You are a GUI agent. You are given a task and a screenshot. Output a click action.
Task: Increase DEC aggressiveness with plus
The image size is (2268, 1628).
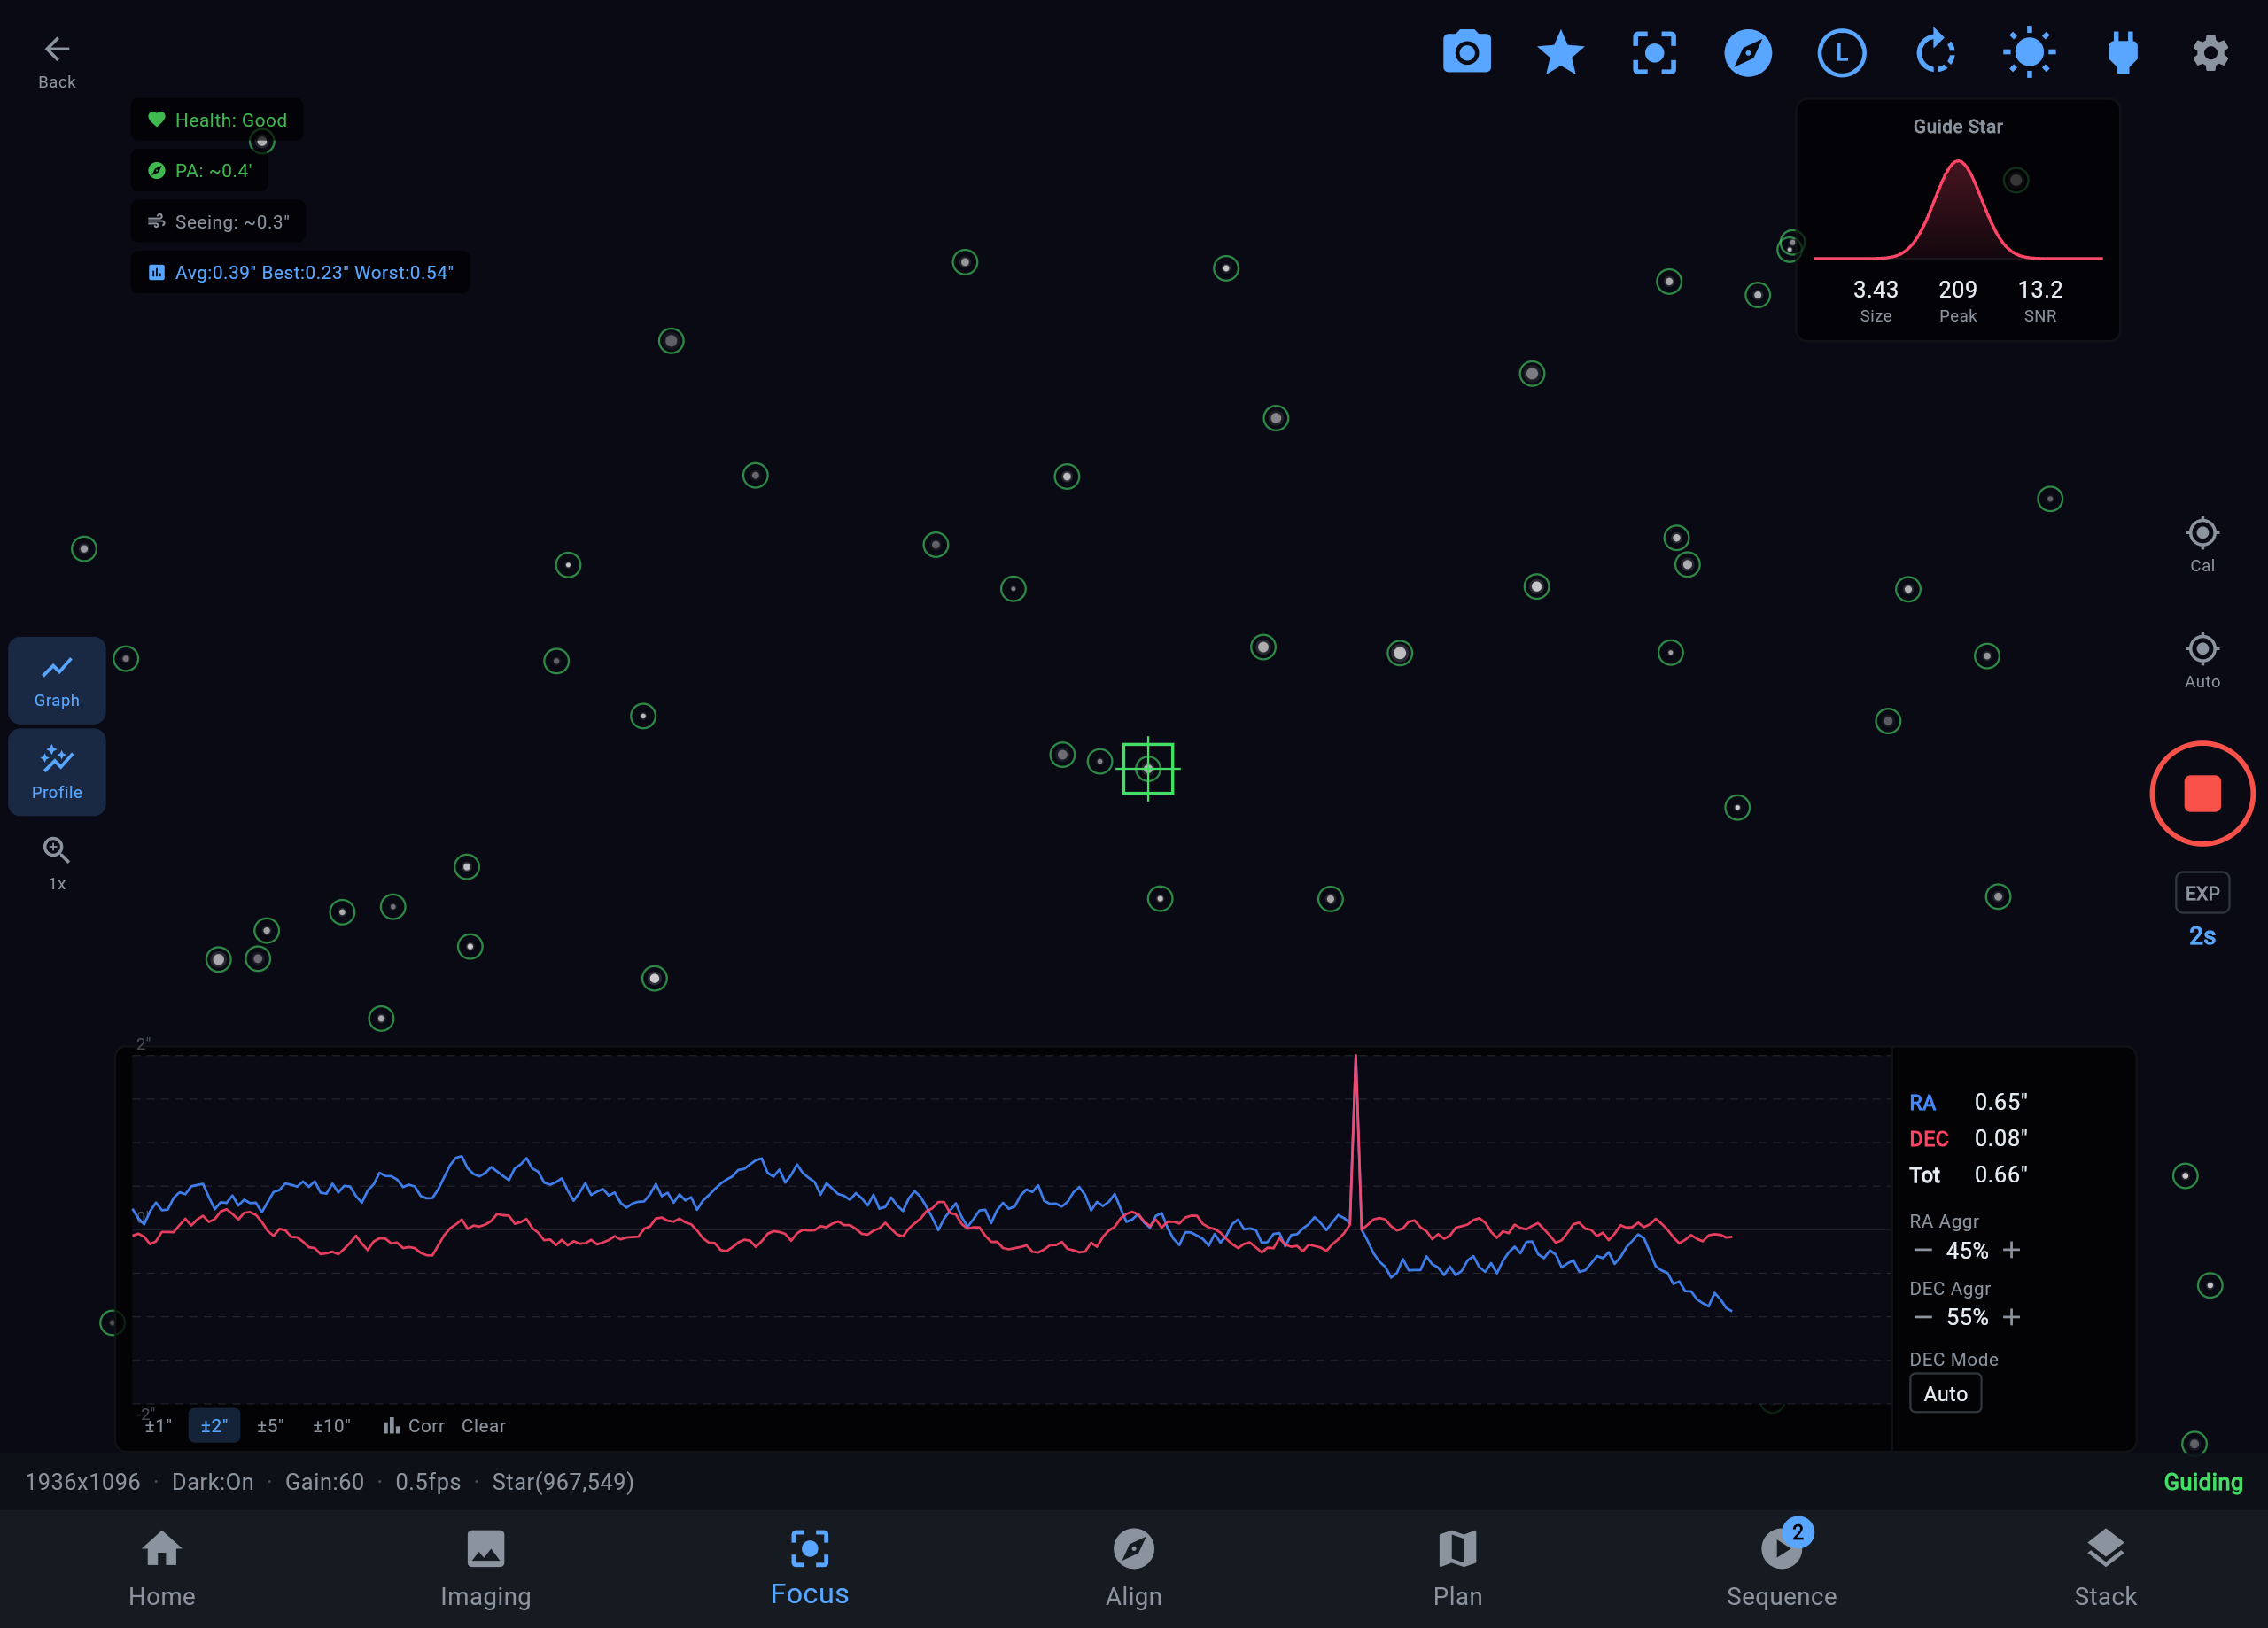point(2011,1317)
